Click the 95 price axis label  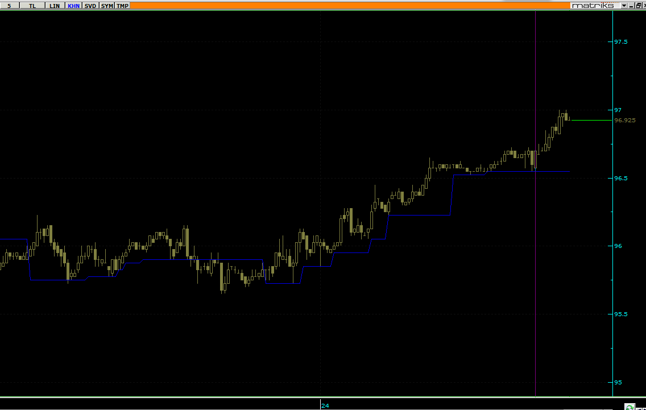click(618, 382)
